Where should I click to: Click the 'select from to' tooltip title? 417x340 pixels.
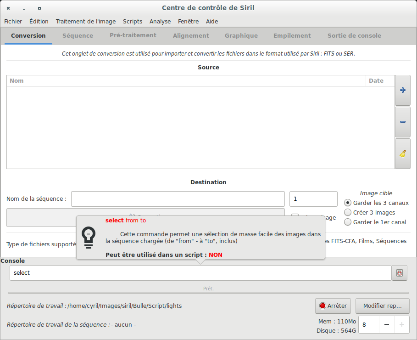tap(126, 221)
